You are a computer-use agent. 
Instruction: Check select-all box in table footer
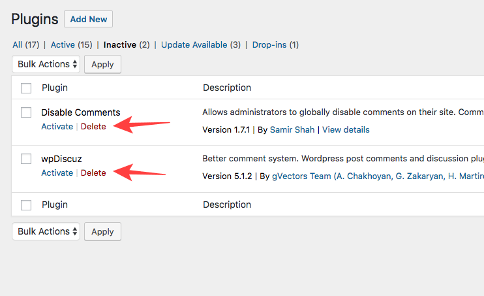click(26, 205)
